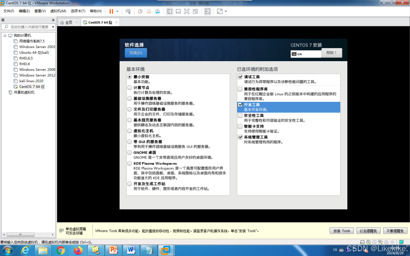Click the printer device status icon
Viewport: 410px width, 256px height.
[x=387, y=242]
